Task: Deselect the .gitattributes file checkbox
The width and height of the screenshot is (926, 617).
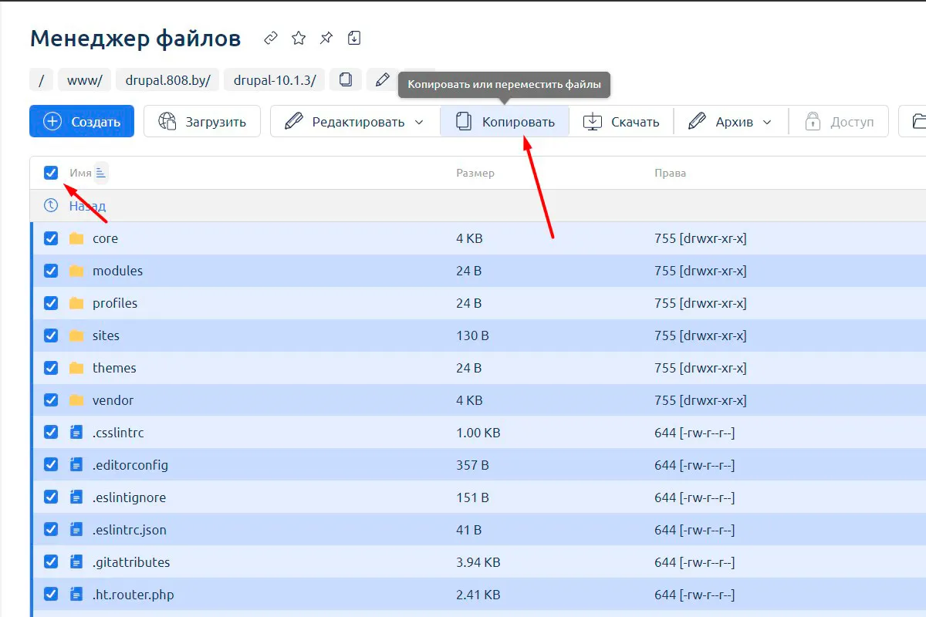Action: [x=51, y=562]
